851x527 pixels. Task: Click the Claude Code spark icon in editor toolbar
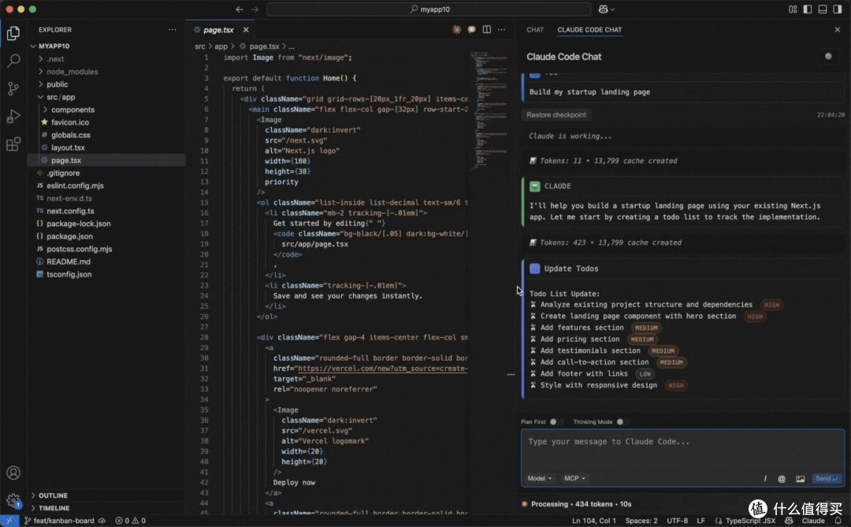456,30
